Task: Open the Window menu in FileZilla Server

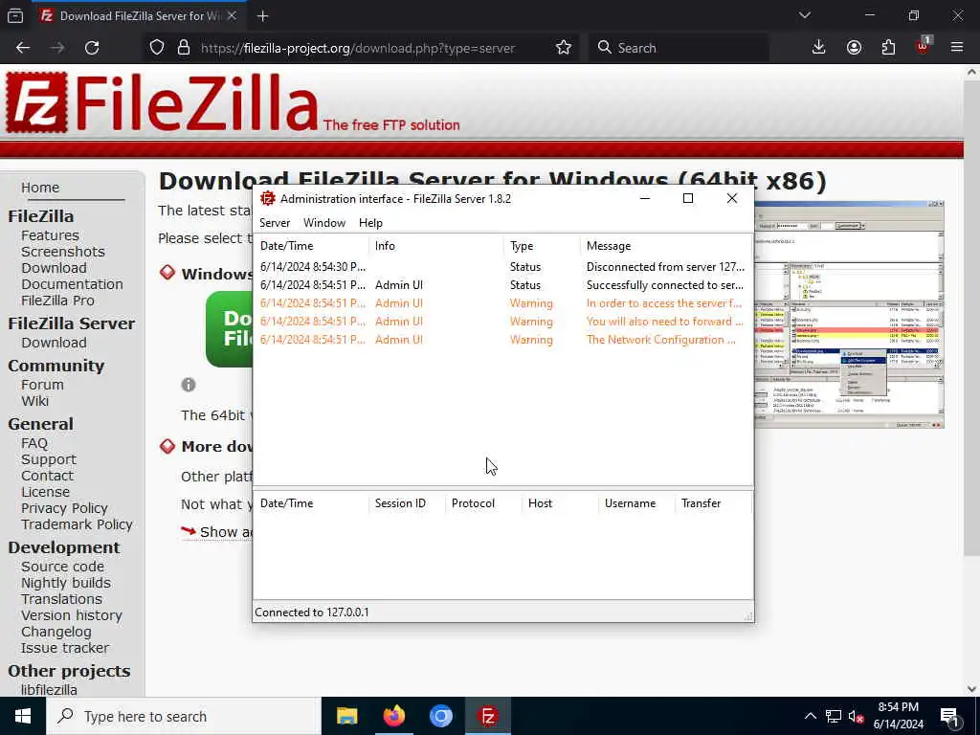Action: click(x=323, y=222)
